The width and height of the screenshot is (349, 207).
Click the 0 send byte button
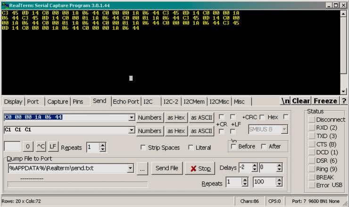point(28,147)
